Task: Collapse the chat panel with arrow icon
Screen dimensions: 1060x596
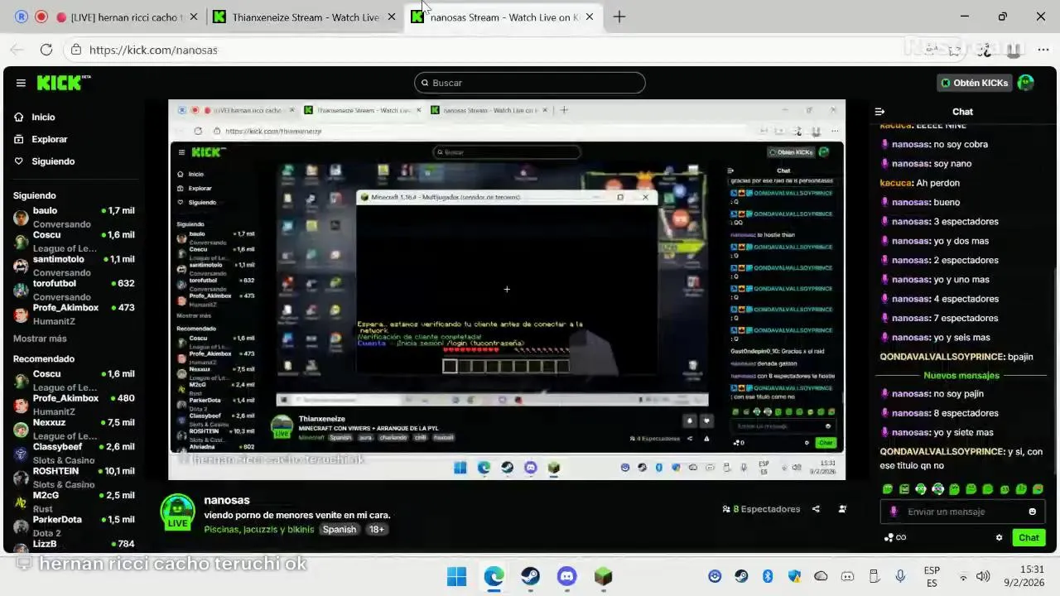Action: point(879,112)
